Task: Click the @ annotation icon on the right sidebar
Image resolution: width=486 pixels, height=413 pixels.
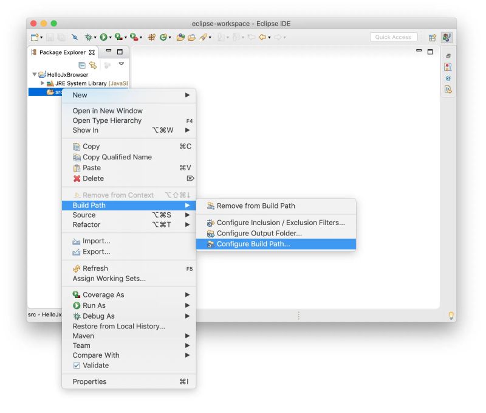Action: (x=448, y=78)
